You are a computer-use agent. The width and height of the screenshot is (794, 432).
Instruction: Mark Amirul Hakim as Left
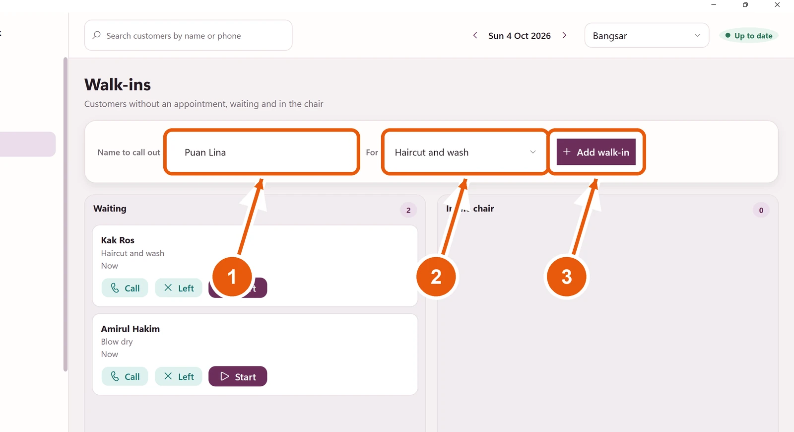coord(179,376)
